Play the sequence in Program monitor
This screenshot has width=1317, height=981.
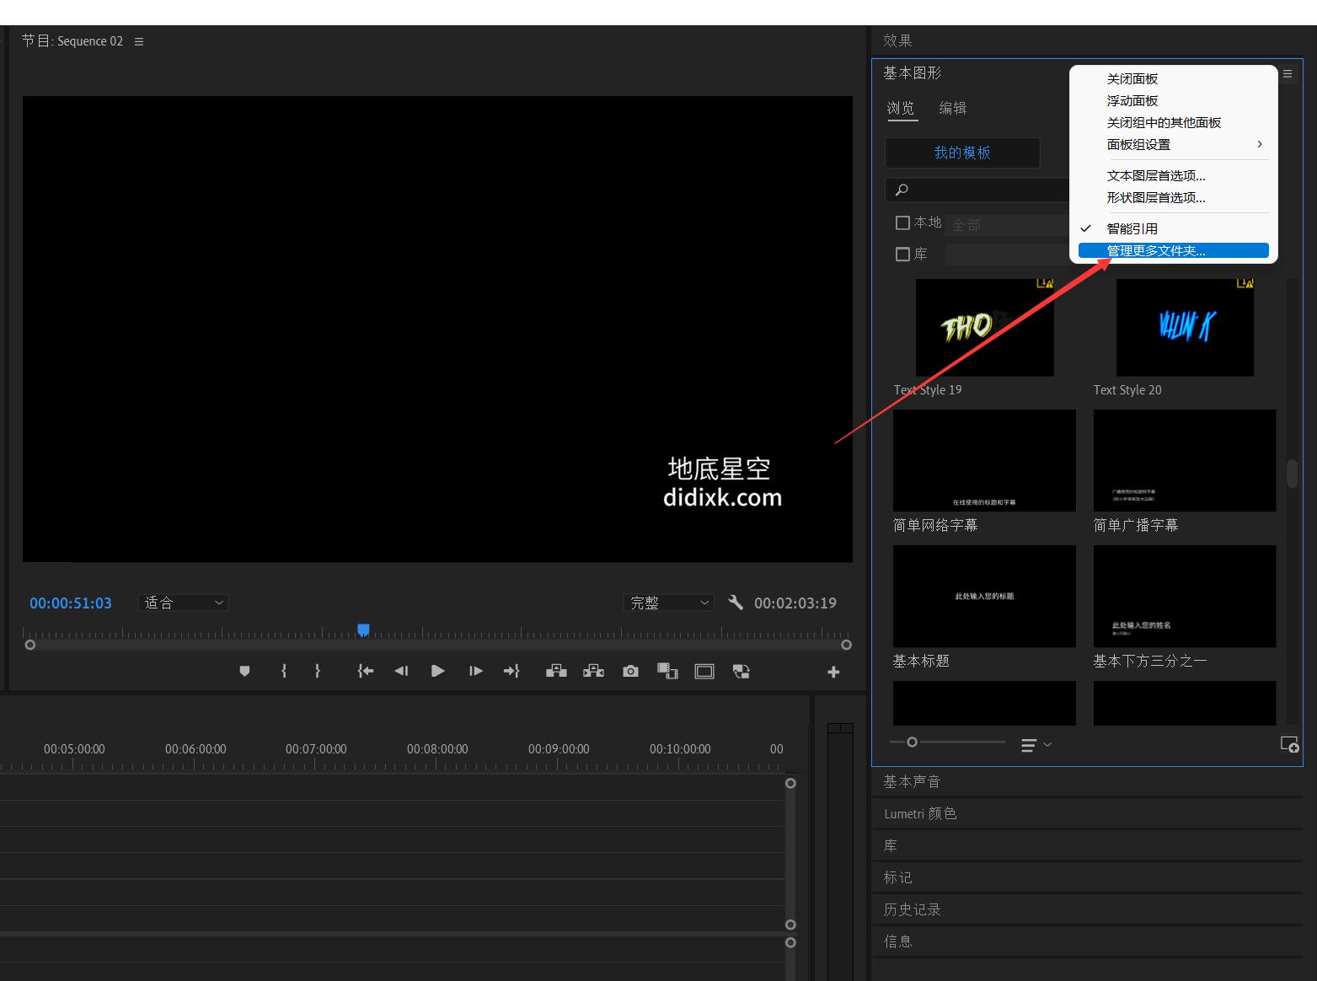point(438,672)
